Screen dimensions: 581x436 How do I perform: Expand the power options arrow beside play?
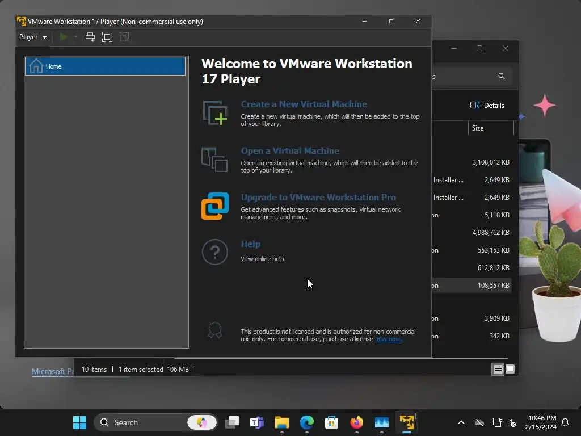[x=76, y=37]
